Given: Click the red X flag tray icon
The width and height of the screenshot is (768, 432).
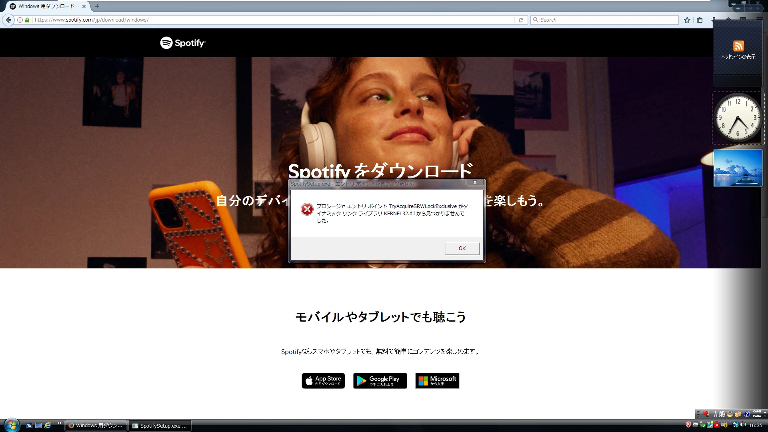Looking at the screenshot, I should 717,424.
